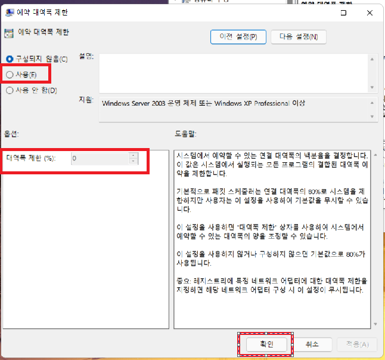The height and width of the screenshot is (360, 385).
Task: Go to 다음 설정(N) button
Action: [x=299, y=37]
